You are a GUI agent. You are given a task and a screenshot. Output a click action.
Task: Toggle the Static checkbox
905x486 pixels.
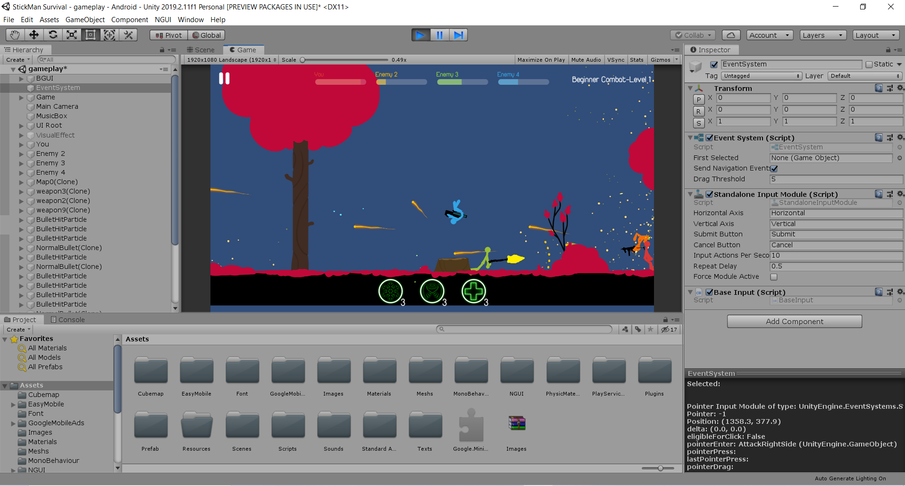coord(869,65)
